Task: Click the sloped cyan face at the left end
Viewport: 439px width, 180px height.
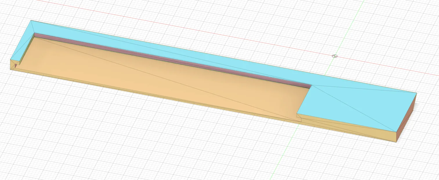Action: pos(22,49)
